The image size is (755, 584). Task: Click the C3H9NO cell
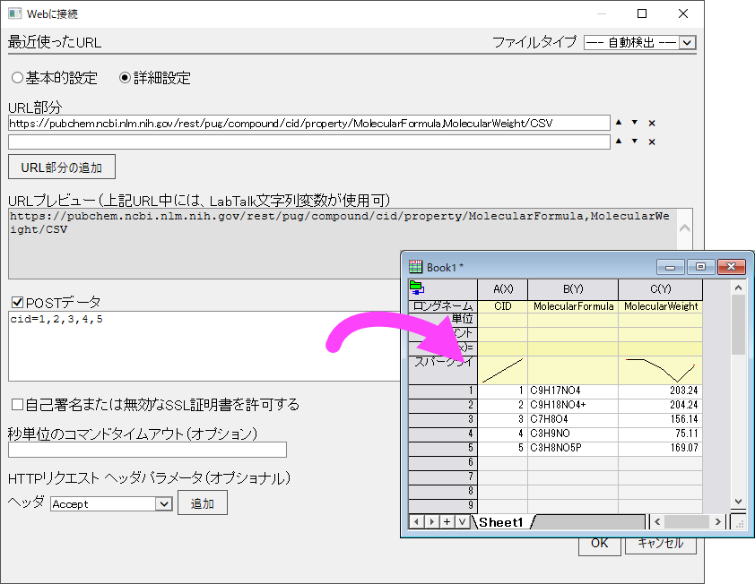coord(573,434)
